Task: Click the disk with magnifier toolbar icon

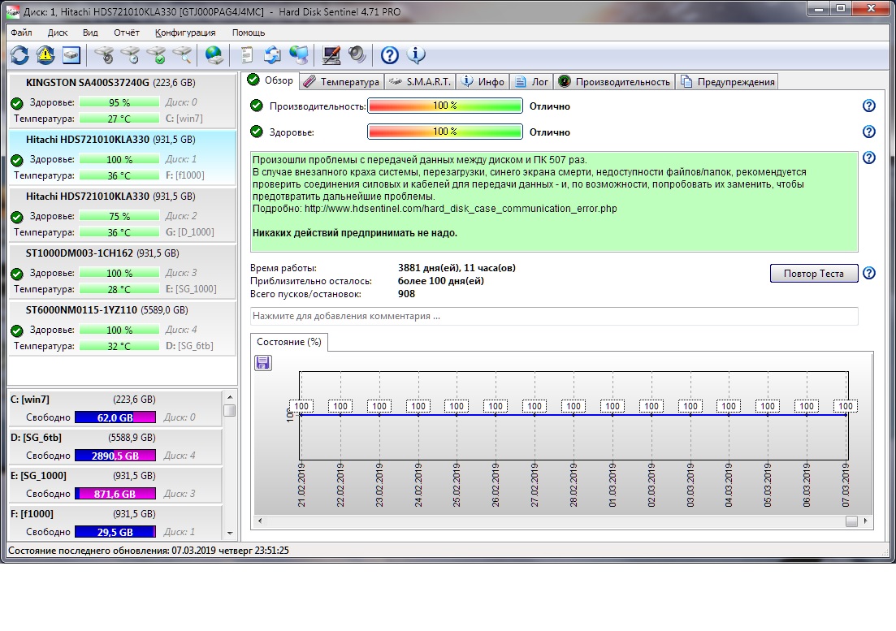Action: click(183, 55)
